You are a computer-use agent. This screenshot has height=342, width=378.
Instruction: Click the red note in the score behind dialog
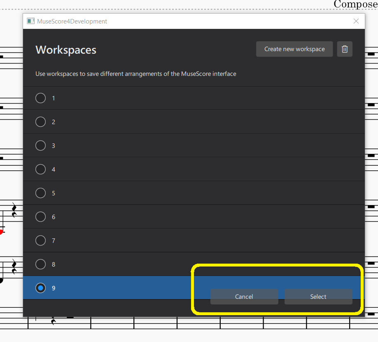pos(2,231)
